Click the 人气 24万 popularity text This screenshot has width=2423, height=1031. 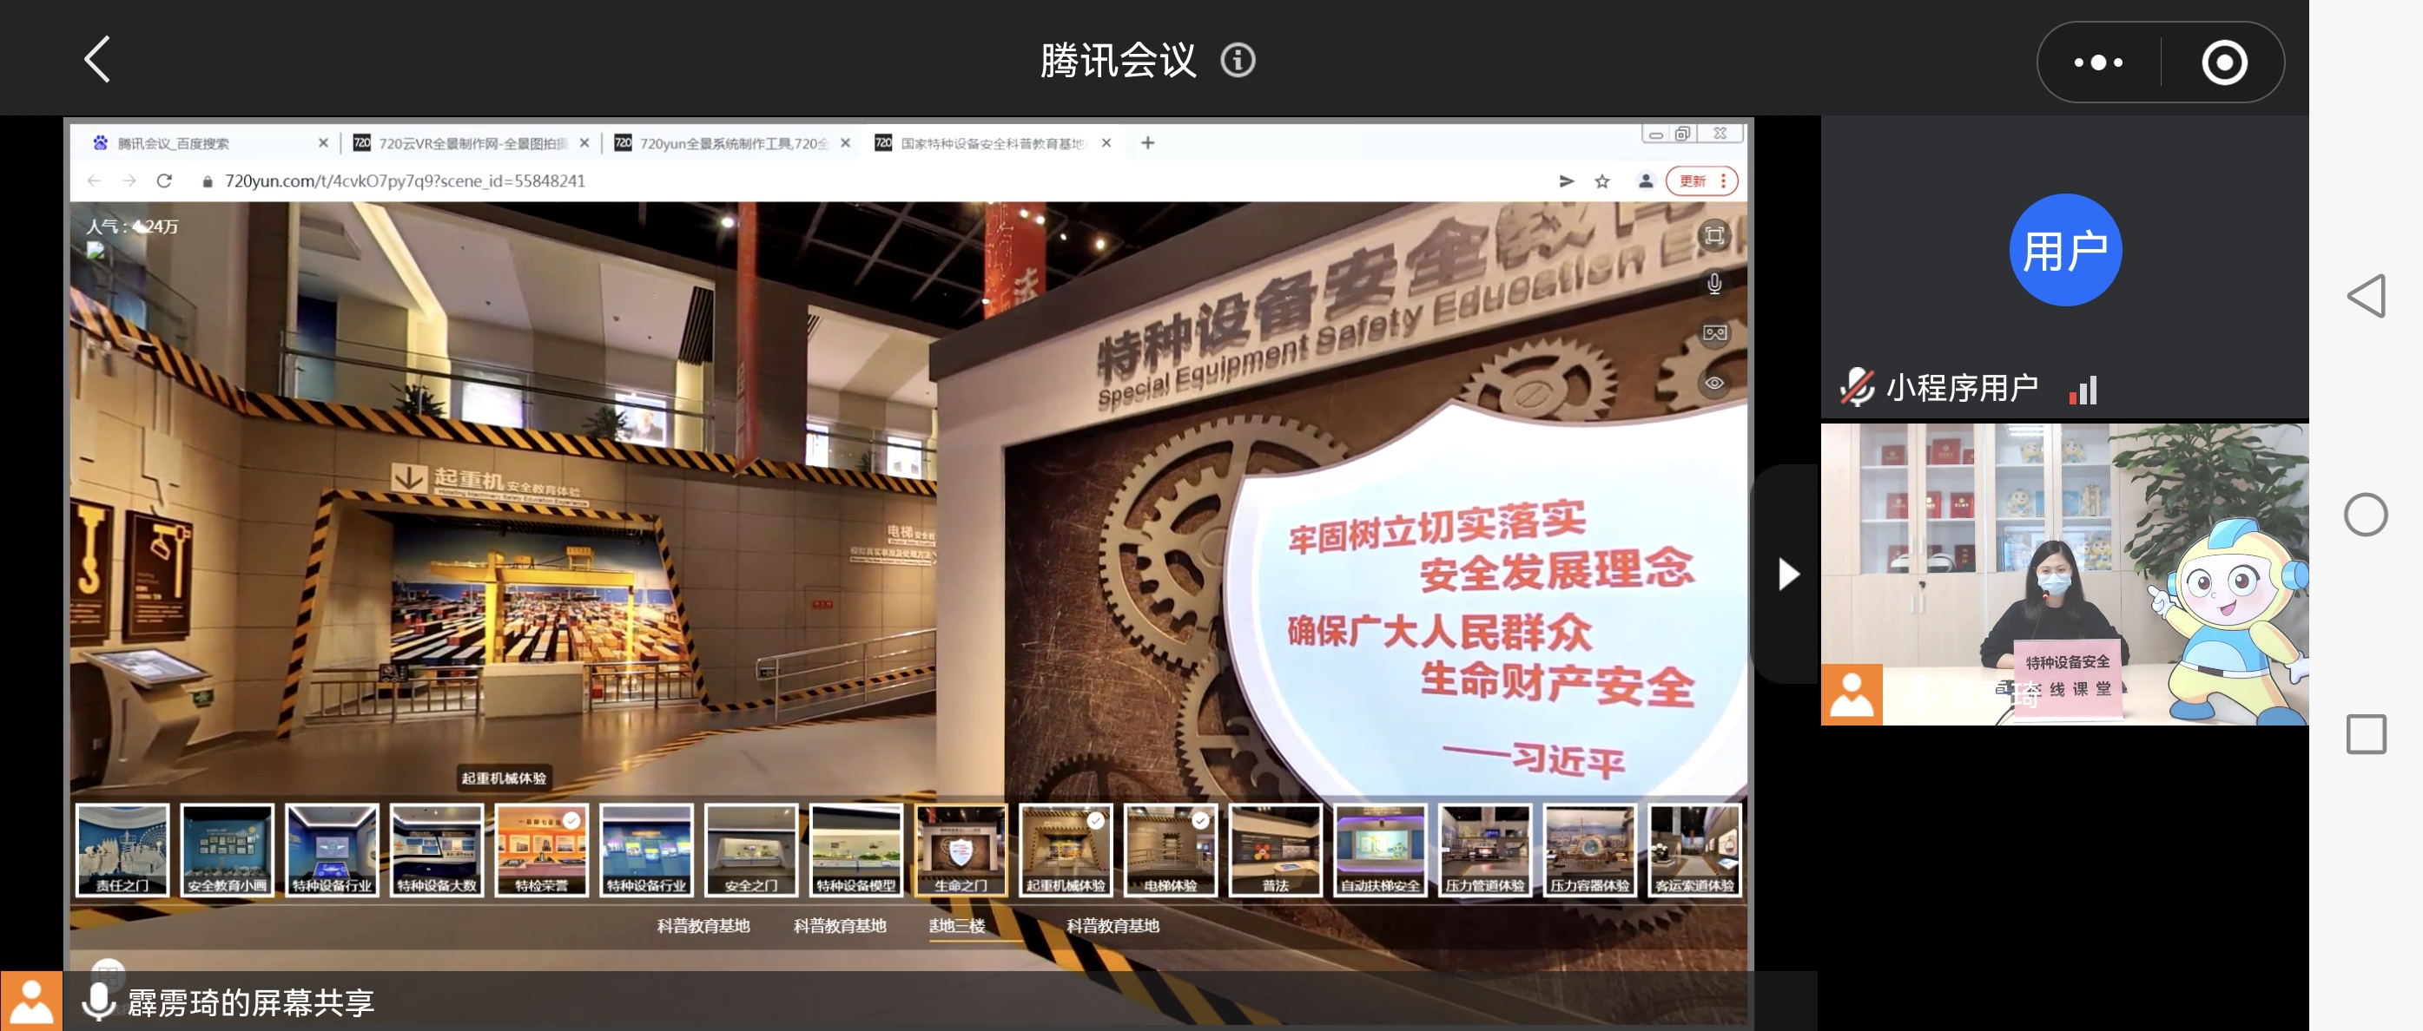133,227
